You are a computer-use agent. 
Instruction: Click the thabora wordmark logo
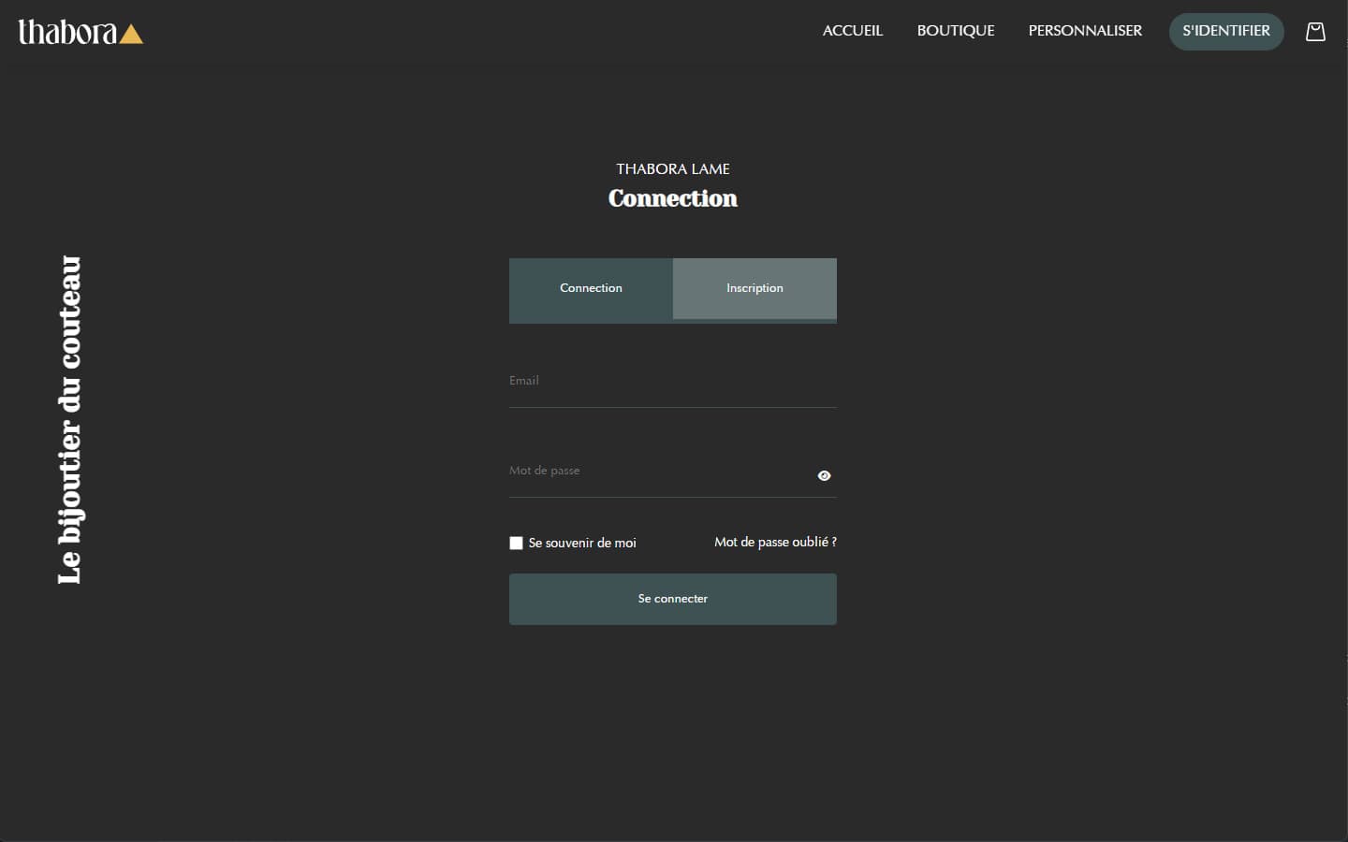pos(67,33)
